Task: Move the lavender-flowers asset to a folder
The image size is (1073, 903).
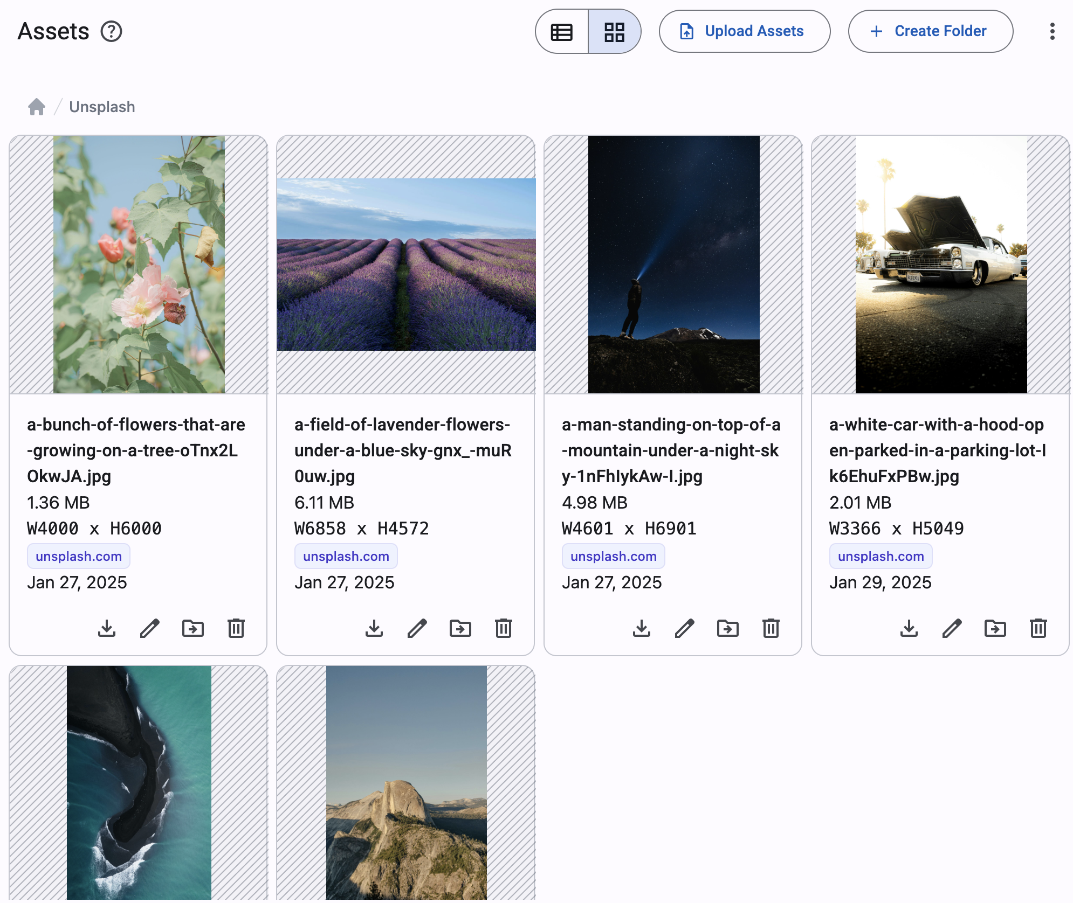Action: pos(460,628)
